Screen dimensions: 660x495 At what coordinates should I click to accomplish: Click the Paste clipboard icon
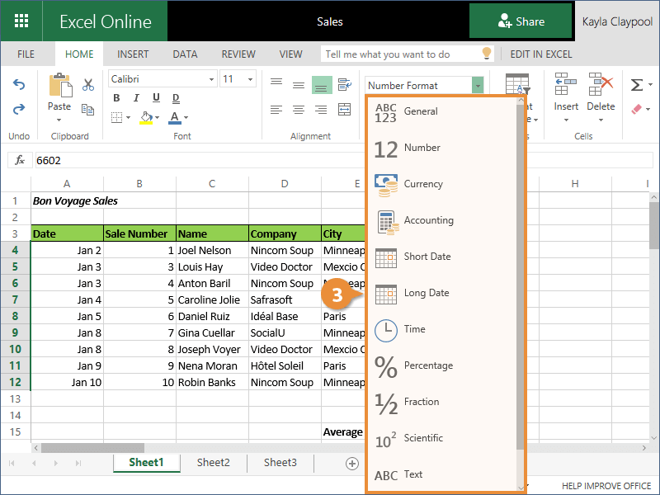(59, 87)
